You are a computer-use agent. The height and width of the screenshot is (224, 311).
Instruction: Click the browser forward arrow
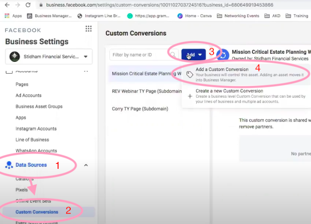pyautogui.click(x=18, y=5)
